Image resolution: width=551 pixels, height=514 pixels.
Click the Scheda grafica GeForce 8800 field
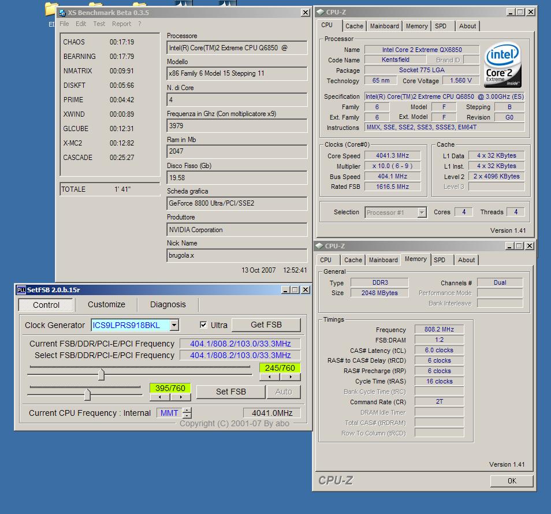tap(237, 203)
